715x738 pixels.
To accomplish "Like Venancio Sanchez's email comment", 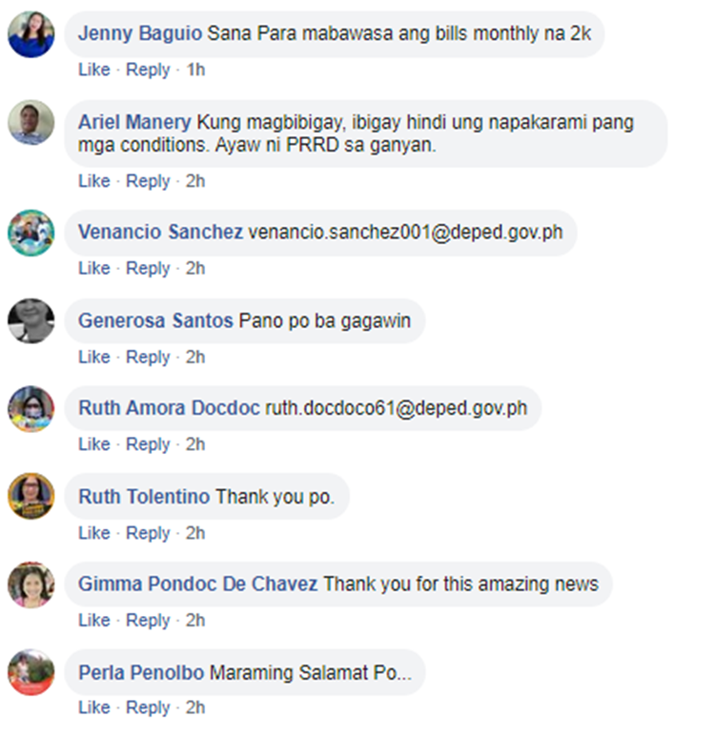I will [x=94, y=268].
